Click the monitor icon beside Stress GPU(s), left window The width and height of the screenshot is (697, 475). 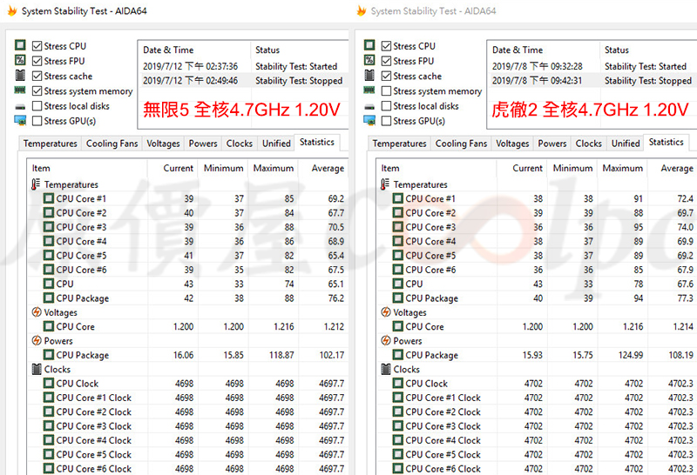point(19,121)
